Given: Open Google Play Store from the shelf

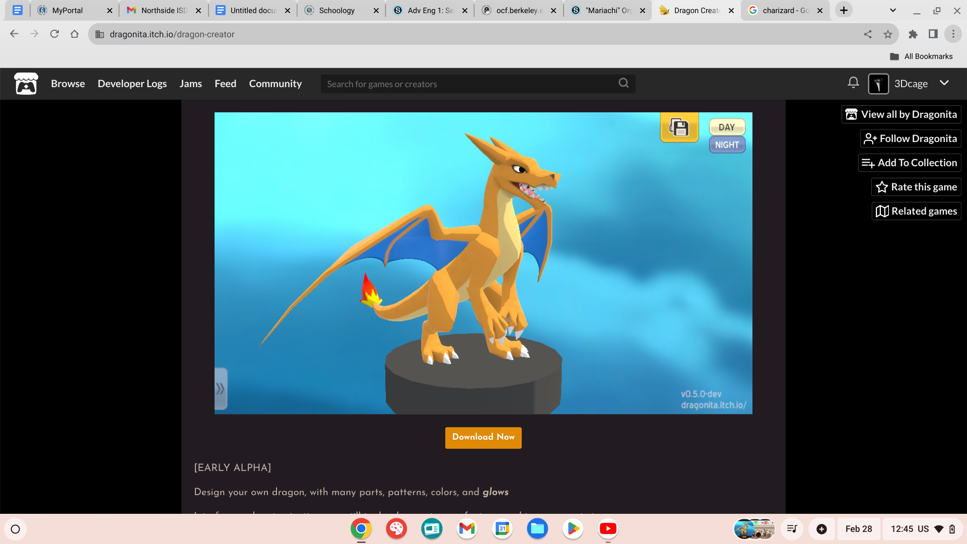Looking at the screenshot, I should tap(573, 529).
